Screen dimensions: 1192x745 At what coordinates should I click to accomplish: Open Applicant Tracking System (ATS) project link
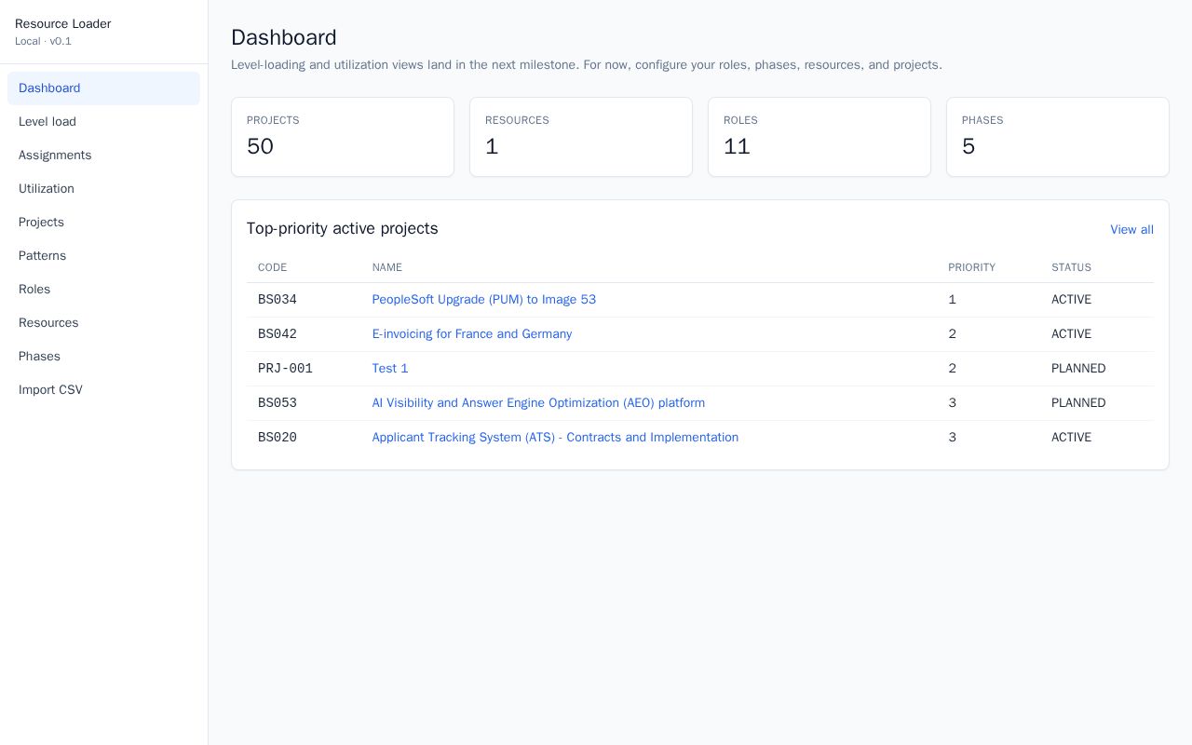555,438
